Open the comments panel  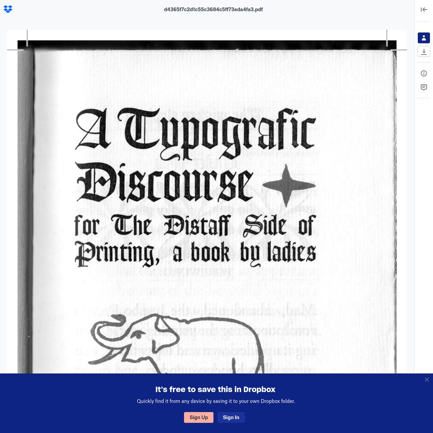(x=423, y=87)
